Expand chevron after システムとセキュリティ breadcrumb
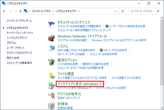Viewport: 164px width, 110px height. [79, 11]
